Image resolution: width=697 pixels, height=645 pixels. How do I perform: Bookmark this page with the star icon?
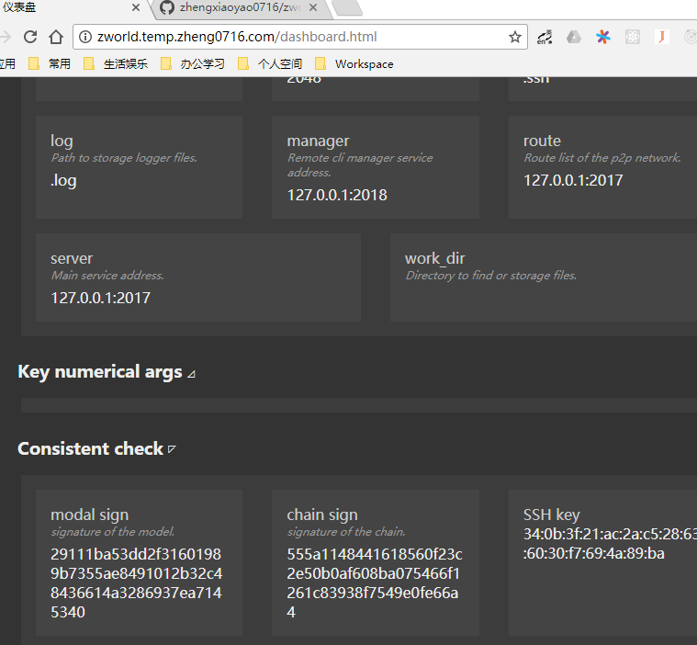click(x=515, y=37)
